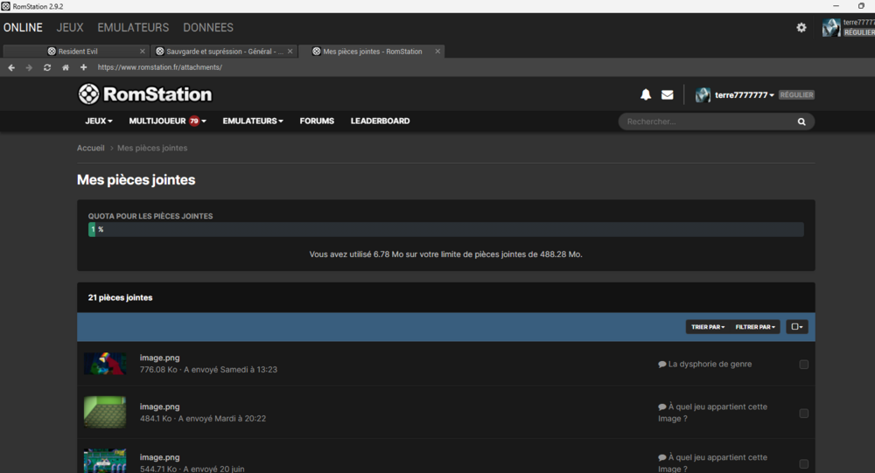Image resolution: width=875 pixels, height=473 pixels.
Task: Expand the Trier Par dropdown
Action: (x=708, y=327)
